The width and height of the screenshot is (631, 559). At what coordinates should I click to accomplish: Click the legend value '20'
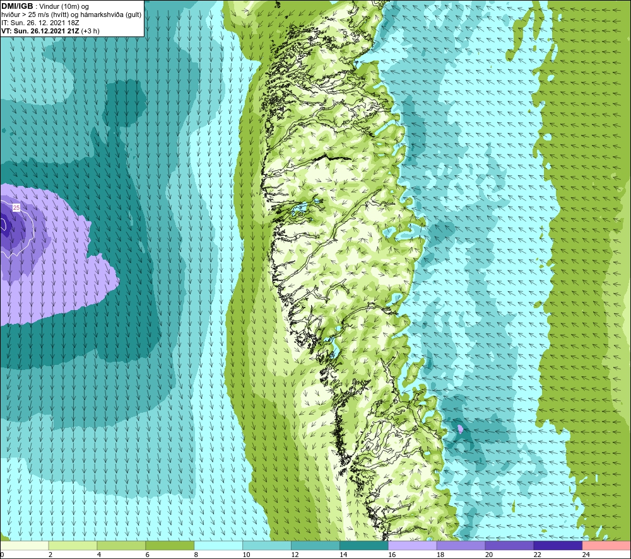(489, 555)
